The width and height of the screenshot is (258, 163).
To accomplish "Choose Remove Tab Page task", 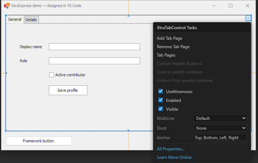I will [x=173, y=47].
